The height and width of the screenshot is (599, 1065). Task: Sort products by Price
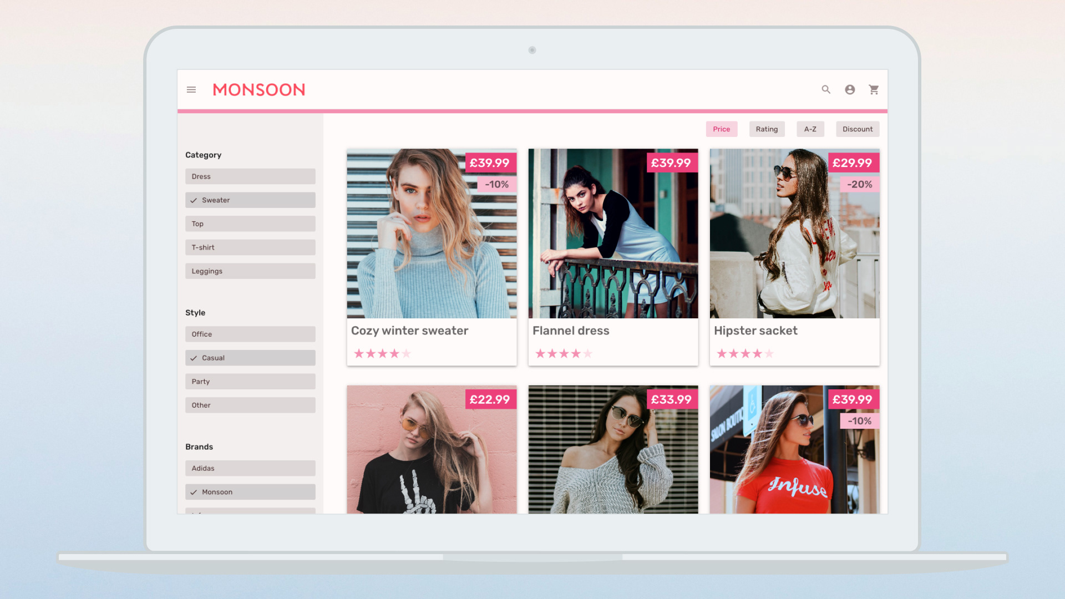pyautogui.click(x=721, y=129)
